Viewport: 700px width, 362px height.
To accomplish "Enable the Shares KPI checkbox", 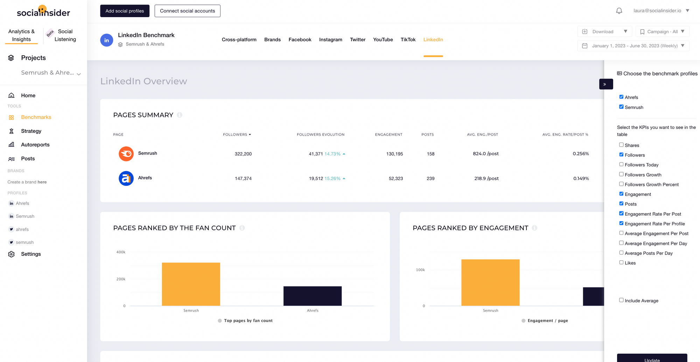I will click(x=621, y=145).
